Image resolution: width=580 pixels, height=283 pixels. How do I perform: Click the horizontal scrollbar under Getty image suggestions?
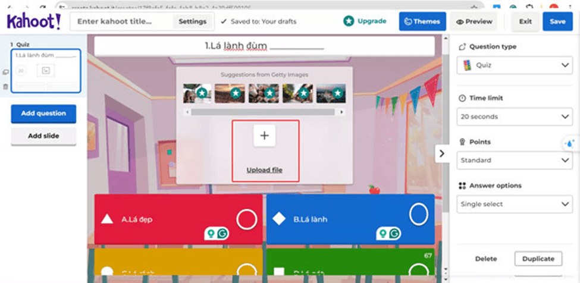point(264,112)
